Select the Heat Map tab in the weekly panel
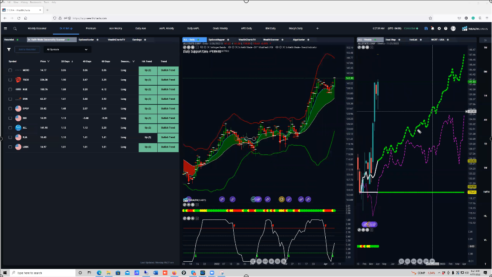The width and height of the screenshot is (492, 277). [391, 40]
